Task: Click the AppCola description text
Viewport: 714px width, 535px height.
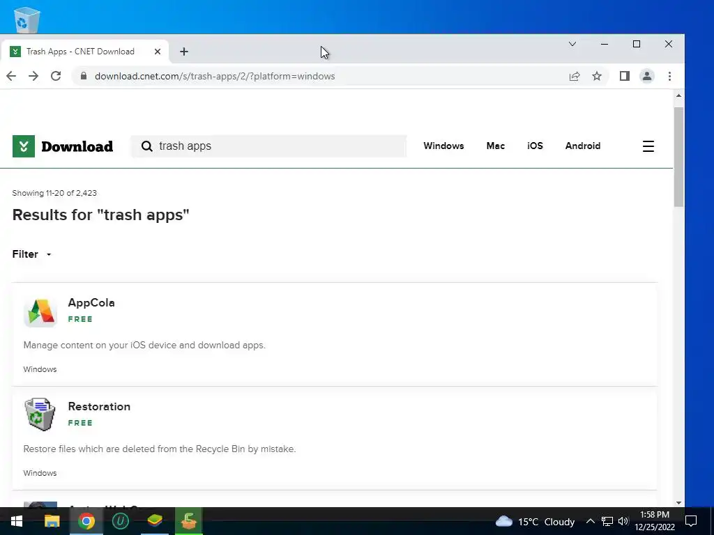Action: (x=144, y=346)
